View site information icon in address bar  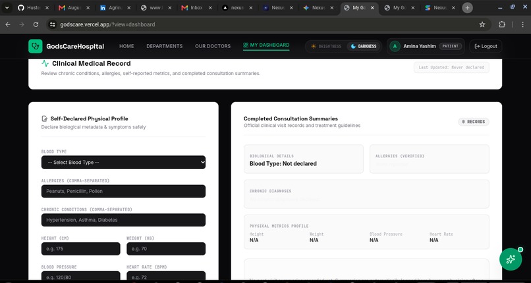click(x=52, y=24)
